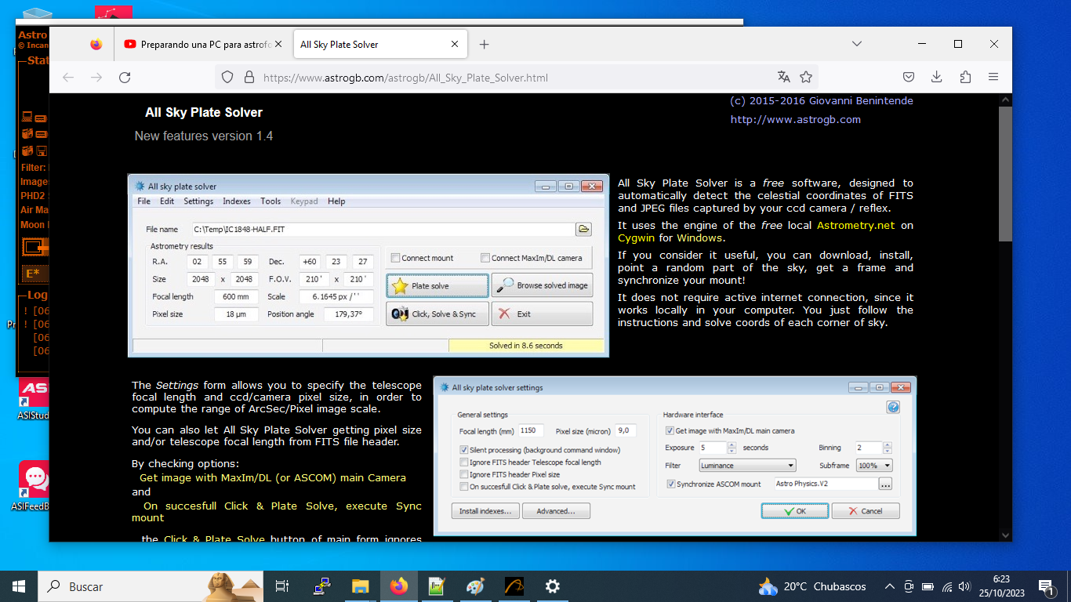Image resolution: width=1071 pixels, height=602 pixels.
Task: Select the 'All Sky Plate Solver' browser tab
Action: pyautogui.click(x=380, y=45)
